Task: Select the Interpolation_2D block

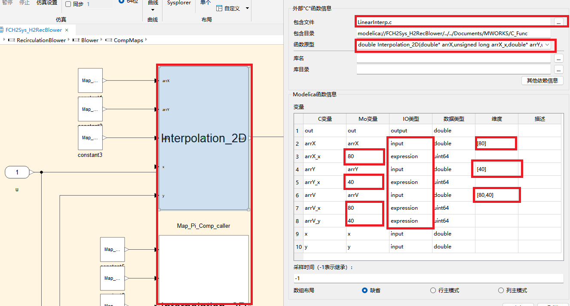Action: tap(204, 138)
